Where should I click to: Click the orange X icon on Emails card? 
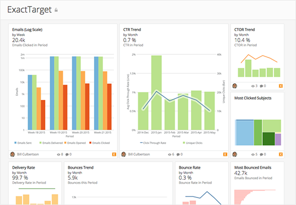[x=114, y=154]
